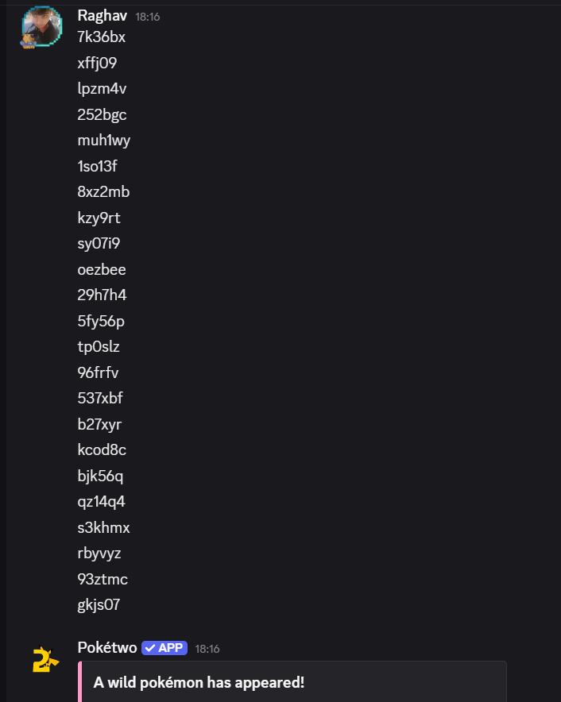Click the message line '7k36bx'
The image size is (561, 702).
102,37
